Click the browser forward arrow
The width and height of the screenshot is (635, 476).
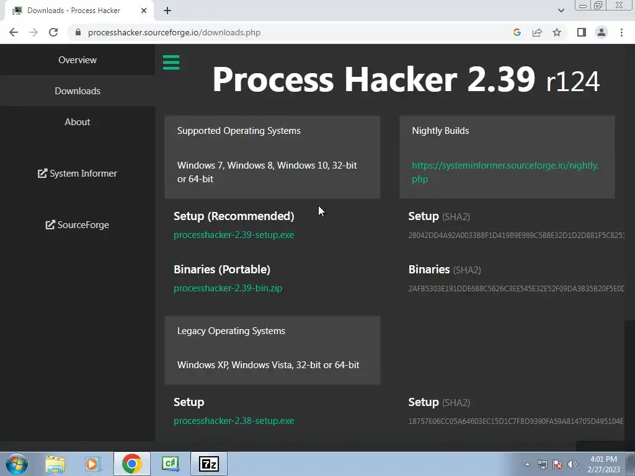(33, 32)
